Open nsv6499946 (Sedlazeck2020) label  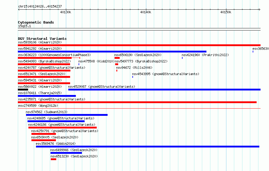[74, 150]
